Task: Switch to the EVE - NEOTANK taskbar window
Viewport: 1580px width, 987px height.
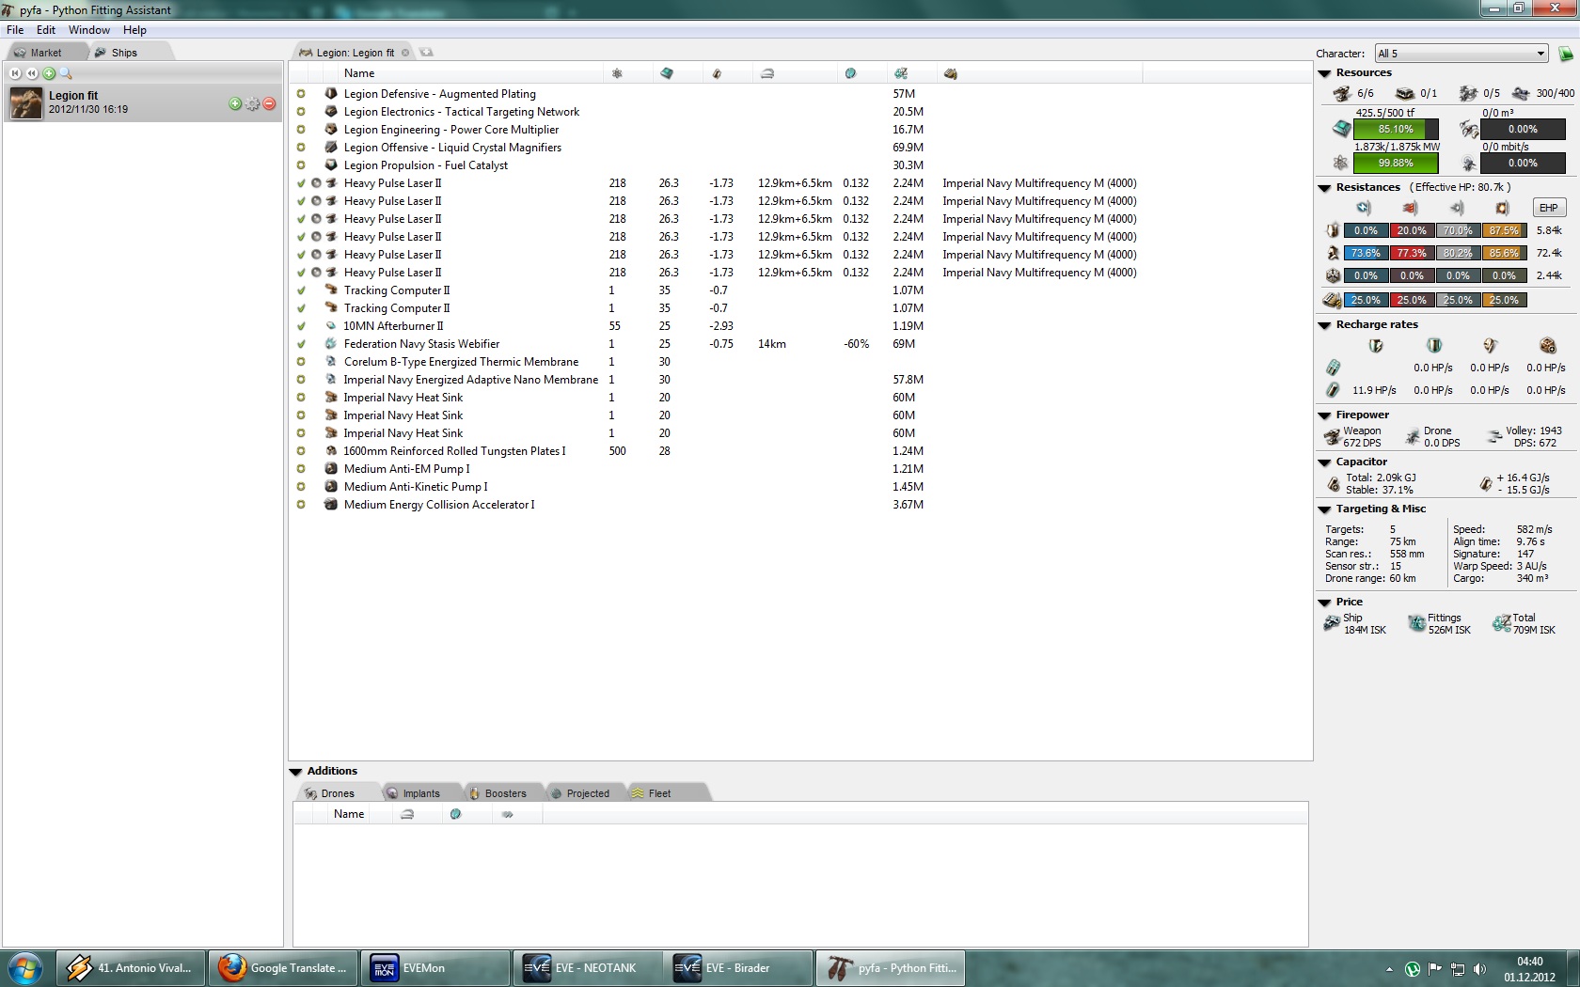Action: click(x=586, y=968)
